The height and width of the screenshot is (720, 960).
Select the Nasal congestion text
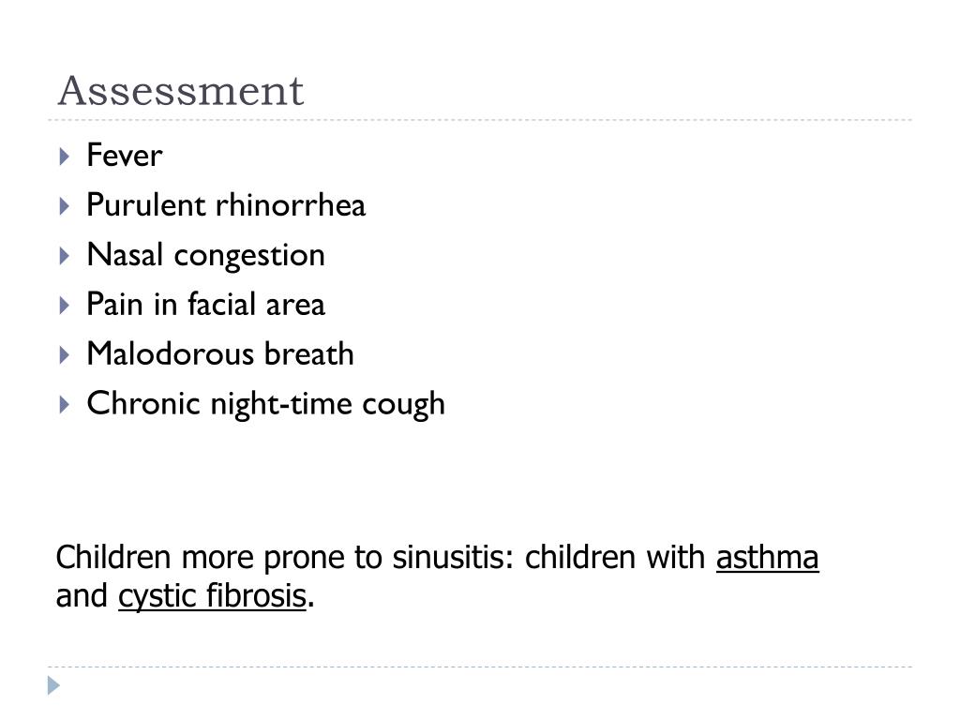[205, 255]
